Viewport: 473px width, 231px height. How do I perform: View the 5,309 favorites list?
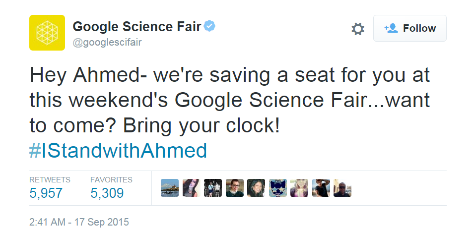111,188
